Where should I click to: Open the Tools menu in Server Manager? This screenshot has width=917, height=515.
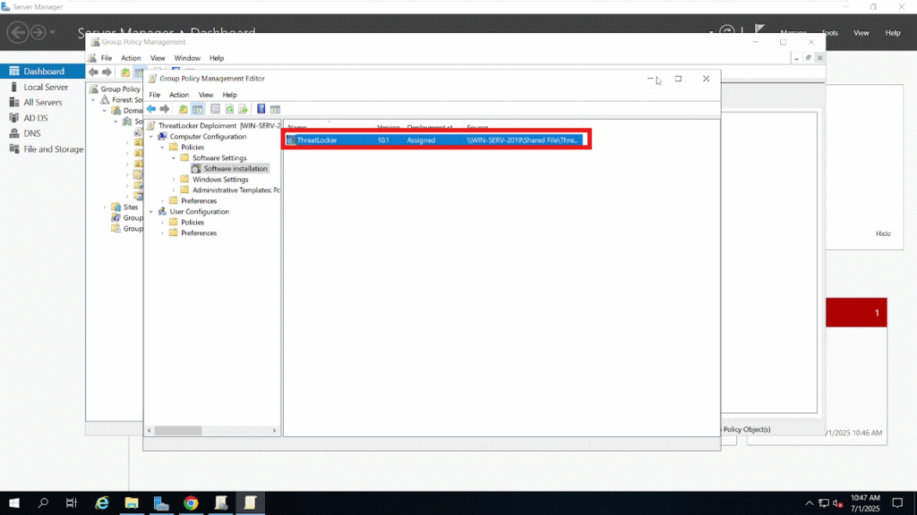click(830, 33)
